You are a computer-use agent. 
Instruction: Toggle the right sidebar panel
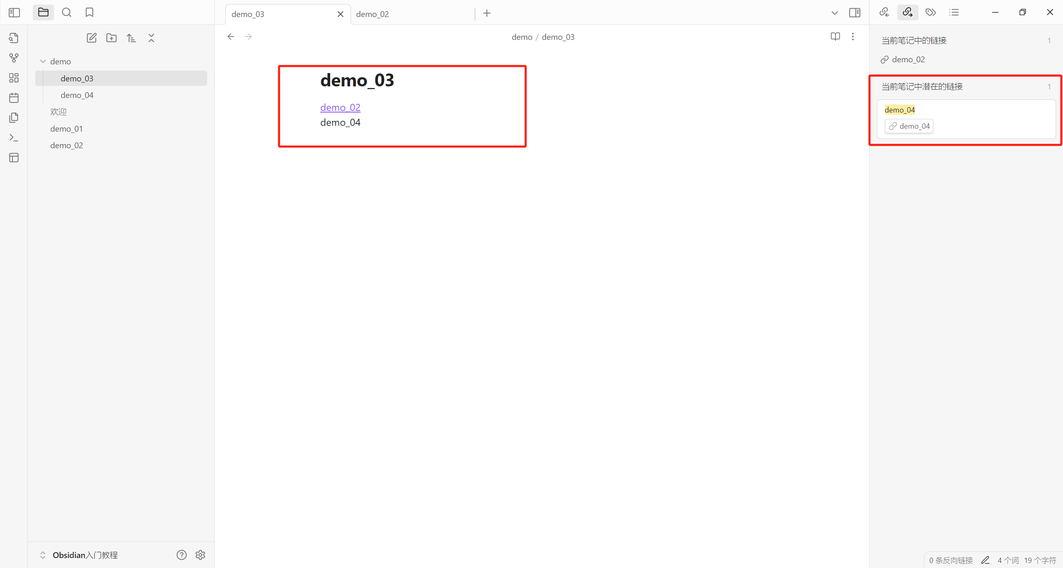[855, 12]
